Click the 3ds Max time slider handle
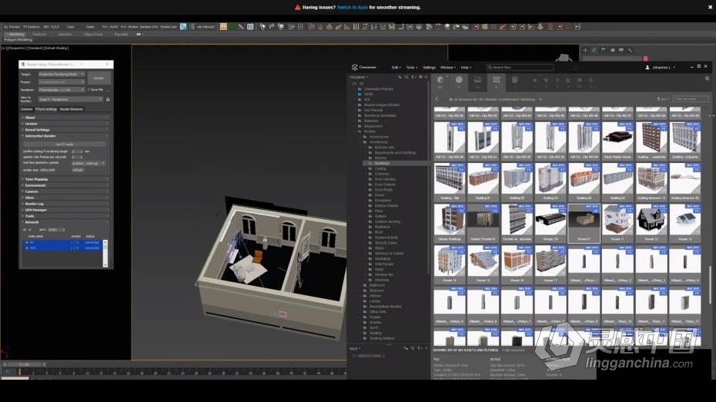Viewport: 716px width, 402px height. (24, 364)
